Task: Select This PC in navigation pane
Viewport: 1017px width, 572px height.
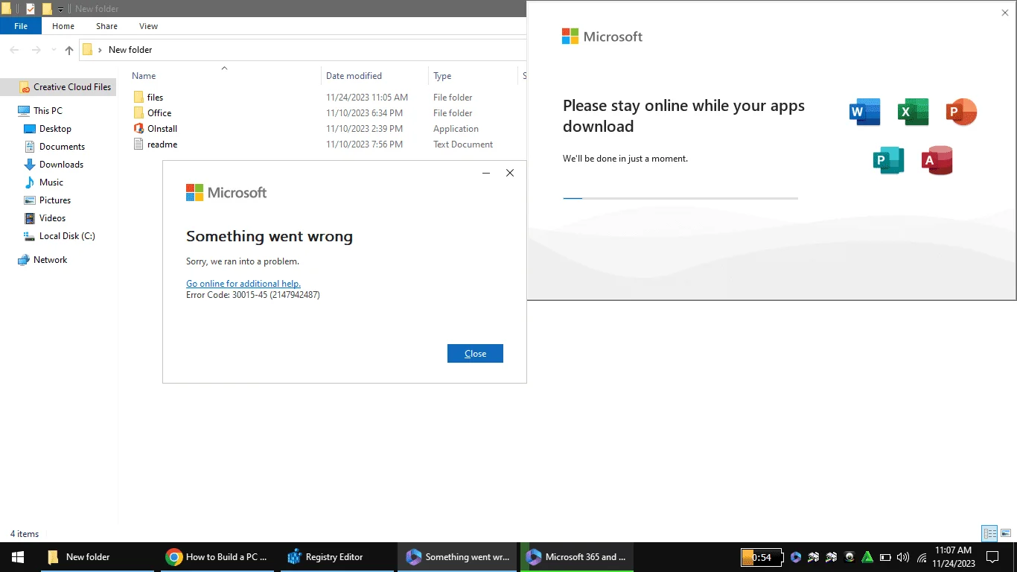Action: point(48,111)
